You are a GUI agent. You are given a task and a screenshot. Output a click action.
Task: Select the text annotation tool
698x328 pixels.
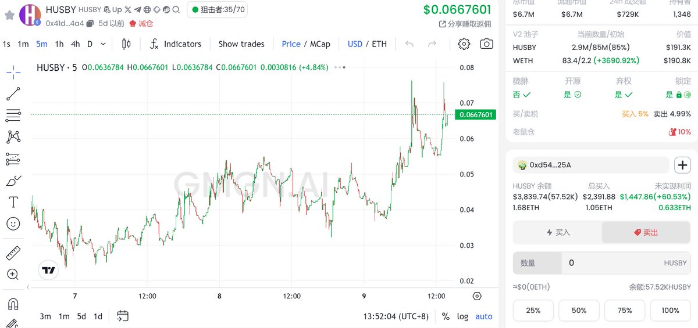[13, 202]
